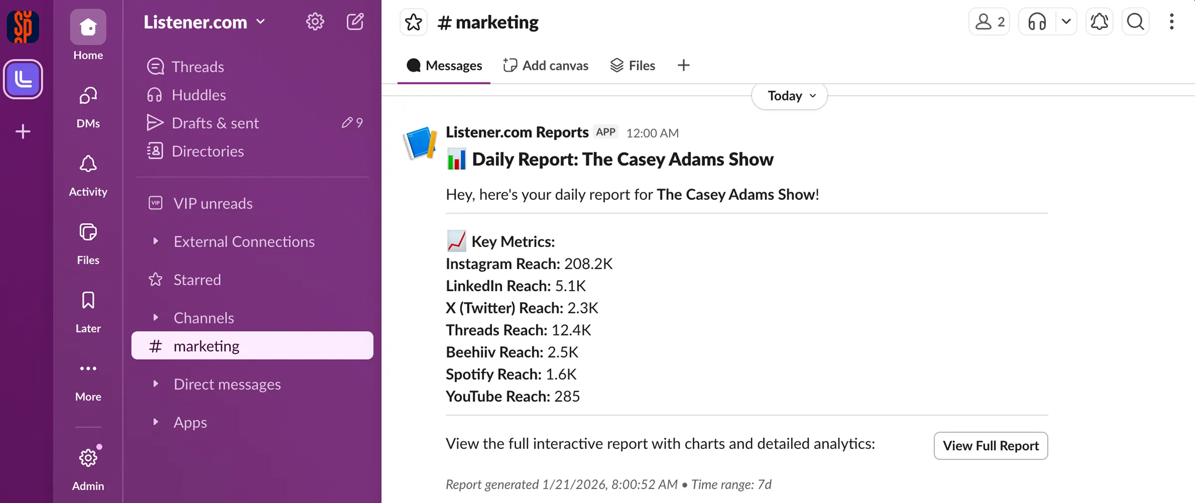Image resolution: width=1195 pixels, height=503 pixels.
Task: Click the marketing channel title
Action: (x=488, y=22)
